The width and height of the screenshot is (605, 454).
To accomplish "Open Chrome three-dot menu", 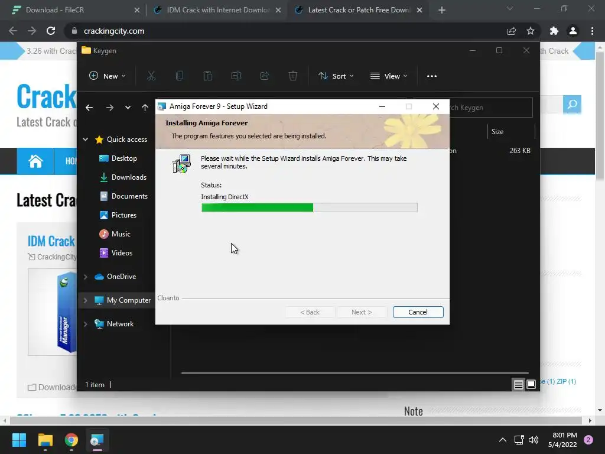I will point(592,31).
